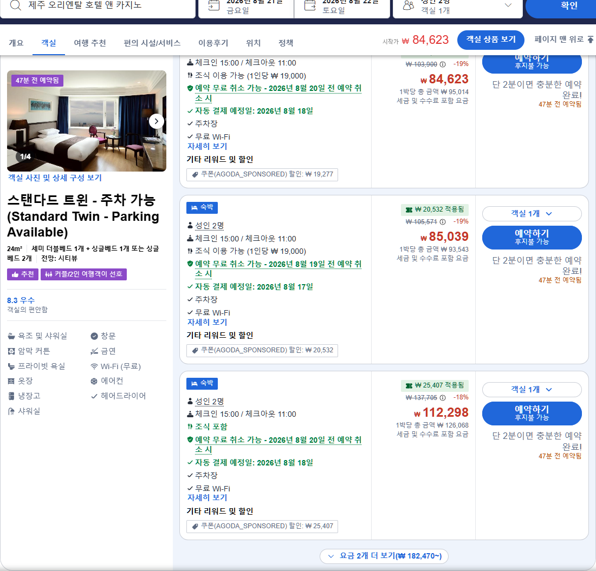Open the check-in calendar icon
This screenshot has height=571, width=596.
click(x=213, y=5)
